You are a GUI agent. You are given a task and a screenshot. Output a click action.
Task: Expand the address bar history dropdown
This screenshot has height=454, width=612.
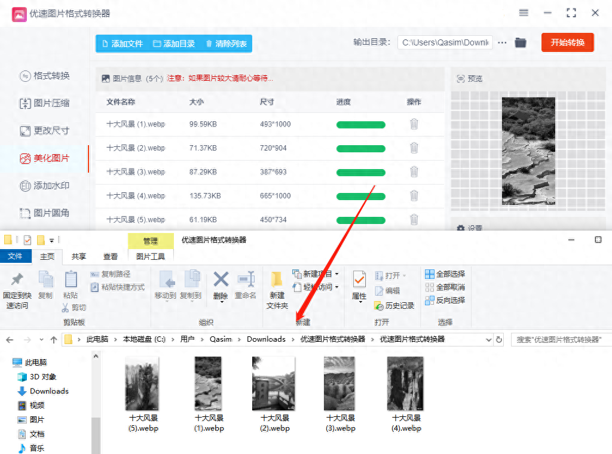click(x=489, y=340)
